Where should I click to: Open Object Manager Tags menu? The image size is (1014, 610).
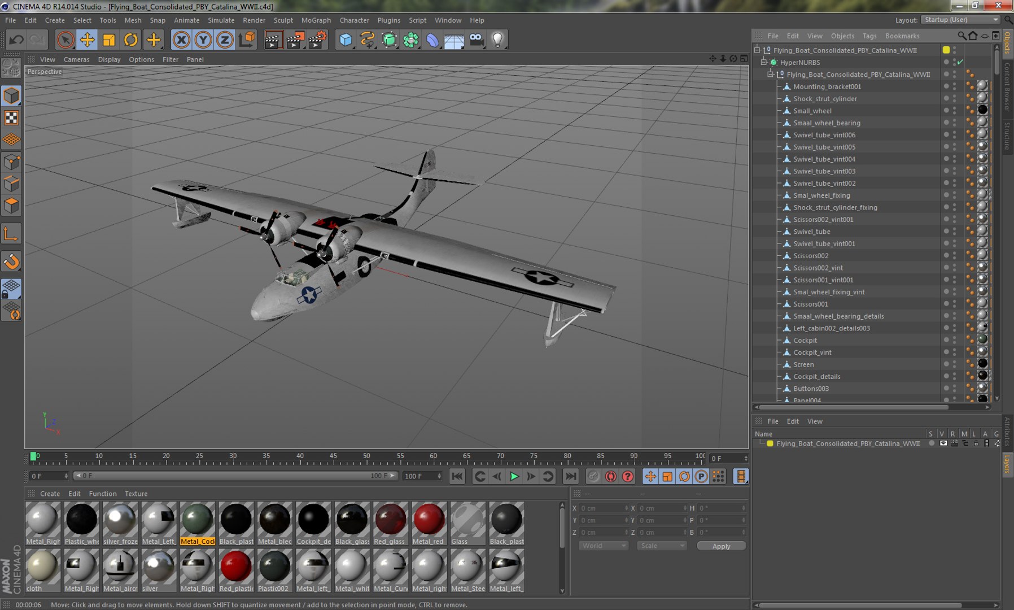point(869,36)
